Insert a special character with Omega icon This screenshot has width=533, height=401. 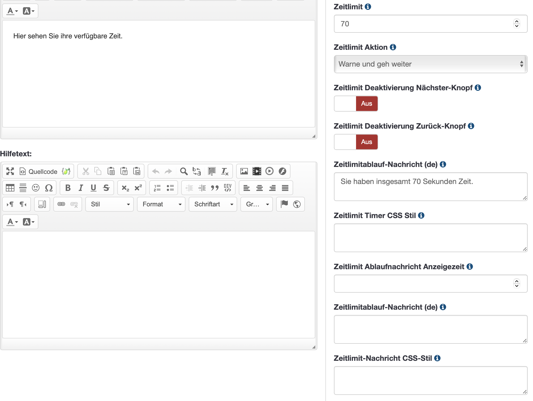[49, 188]
